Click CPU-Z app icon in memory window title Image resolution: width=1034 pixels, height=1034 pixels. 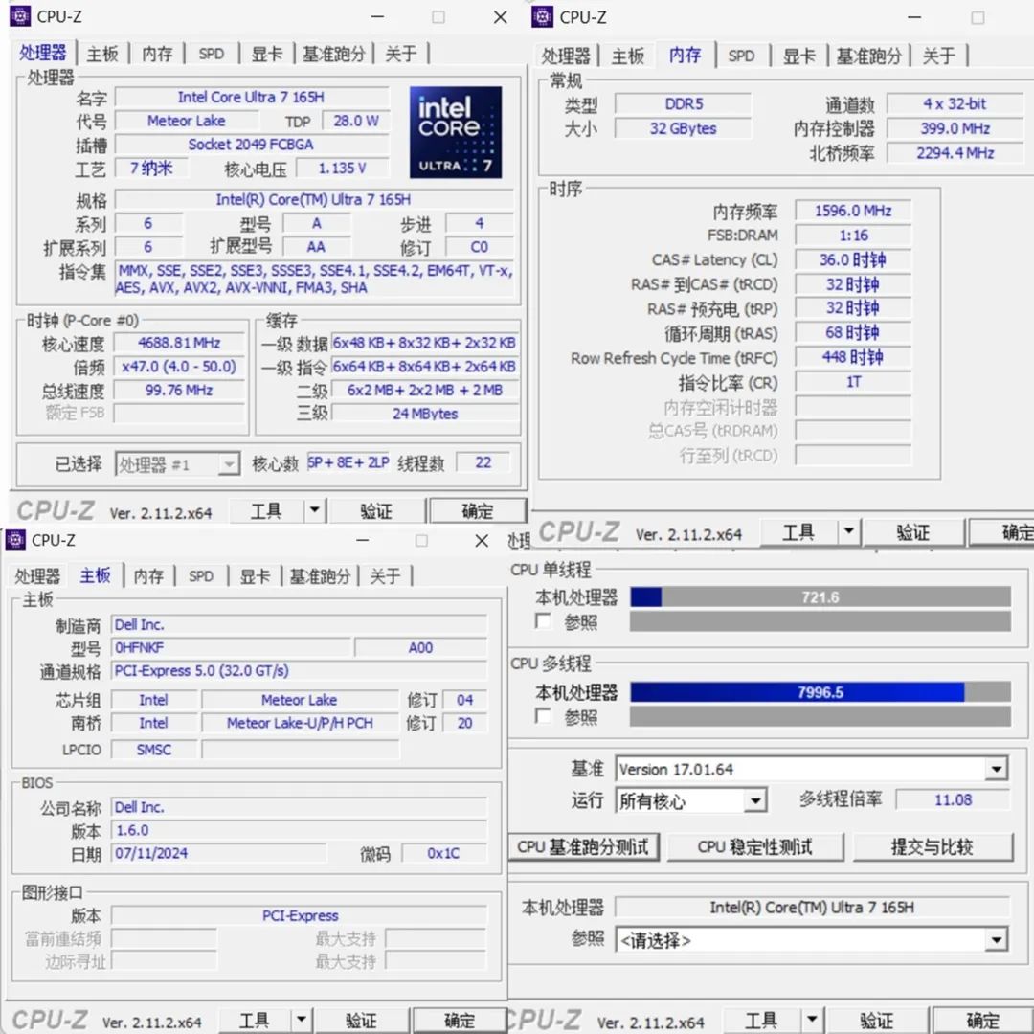click(542, 16)
